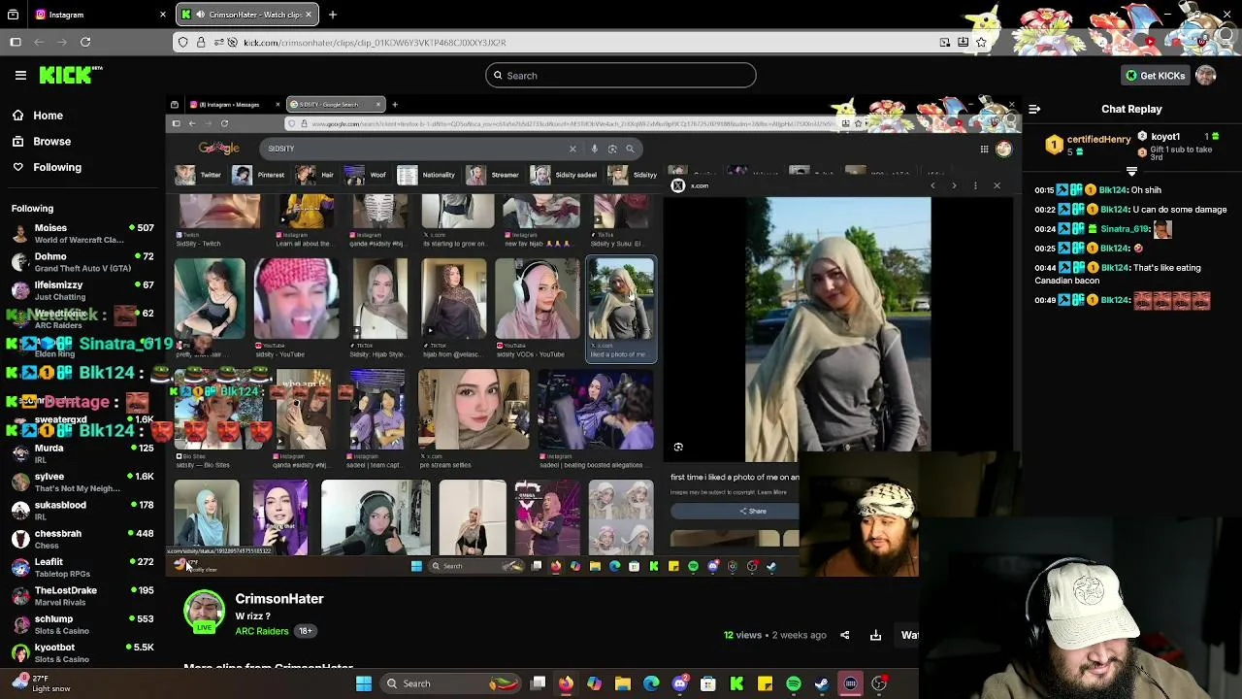Go forward in browser history
The height and width of the screenshot is (699, 1242).
coord(62,42)
